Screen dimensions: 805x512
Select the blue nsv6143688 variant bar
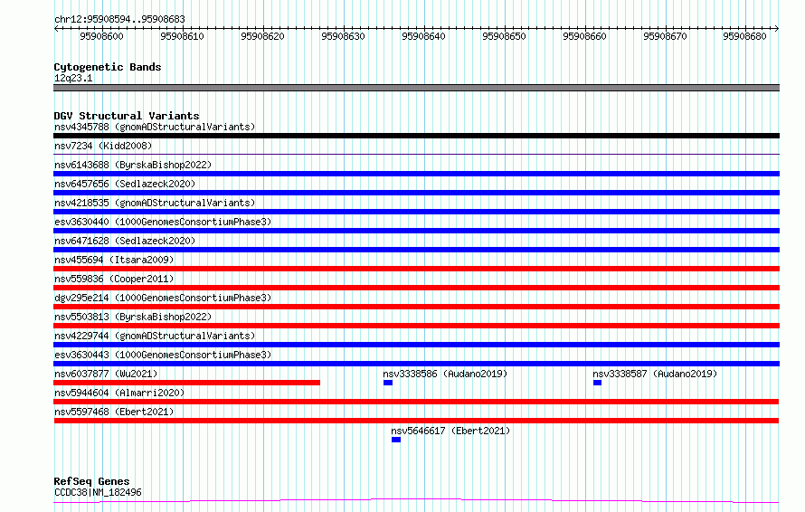(x=416, y=174)
